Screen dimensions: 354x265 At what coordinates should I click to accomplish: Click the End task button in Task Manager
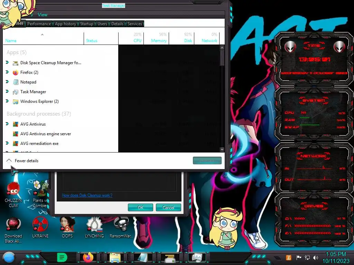tap(207, 161)
